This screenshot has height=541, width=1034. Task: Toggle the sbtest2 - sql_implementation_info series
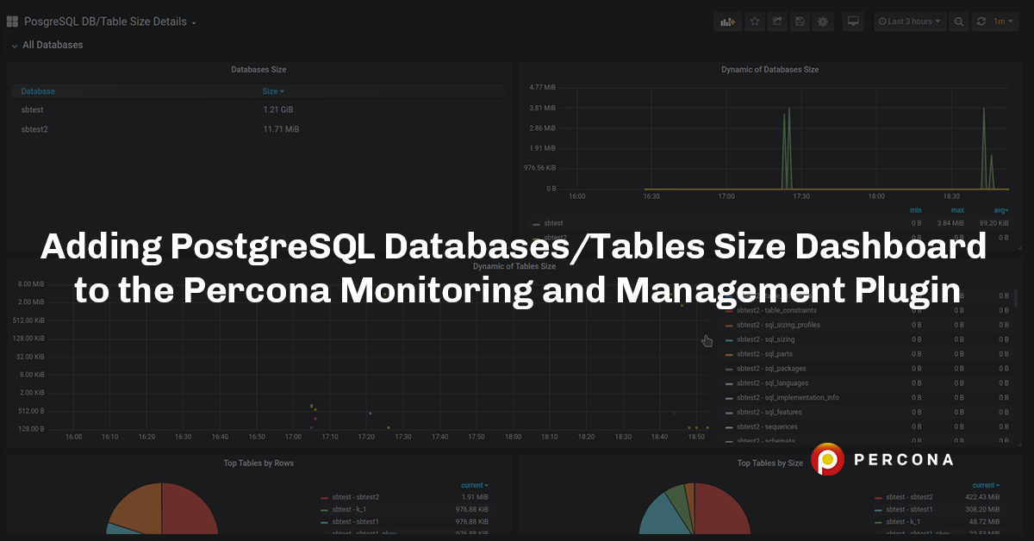click(x=788, y=398)
